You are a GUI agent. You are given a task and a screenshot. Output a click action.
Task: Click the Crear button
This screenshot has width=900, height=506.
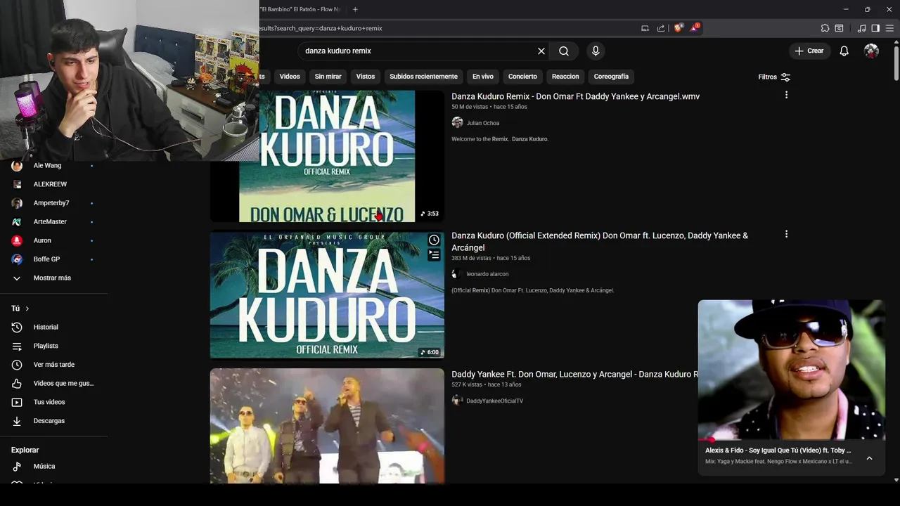click(809, 51)
